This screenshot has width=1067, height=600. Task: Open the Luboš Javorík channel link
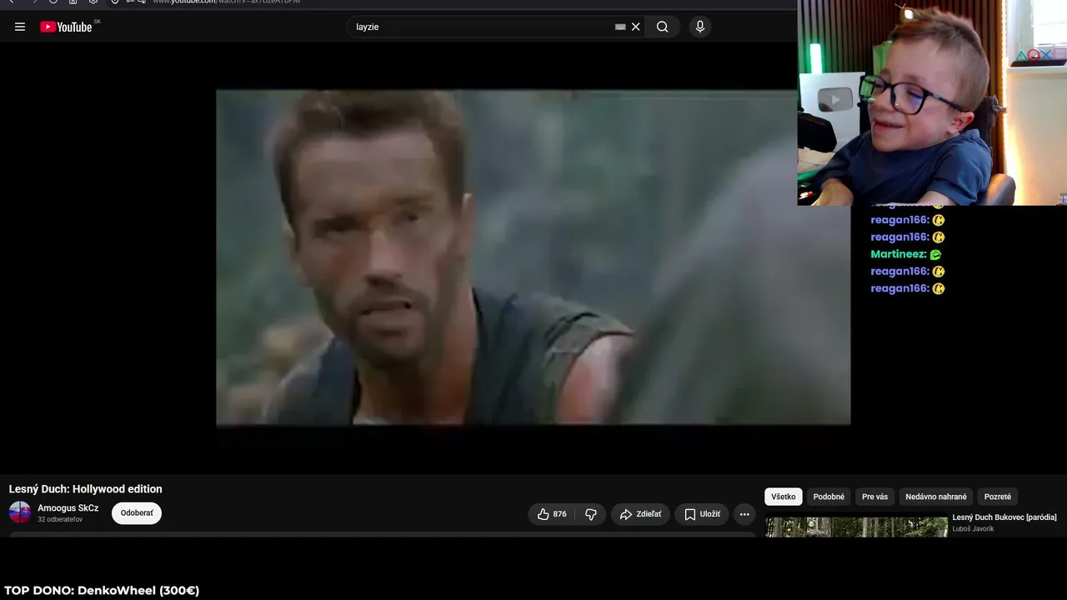(x=974, y=529)
